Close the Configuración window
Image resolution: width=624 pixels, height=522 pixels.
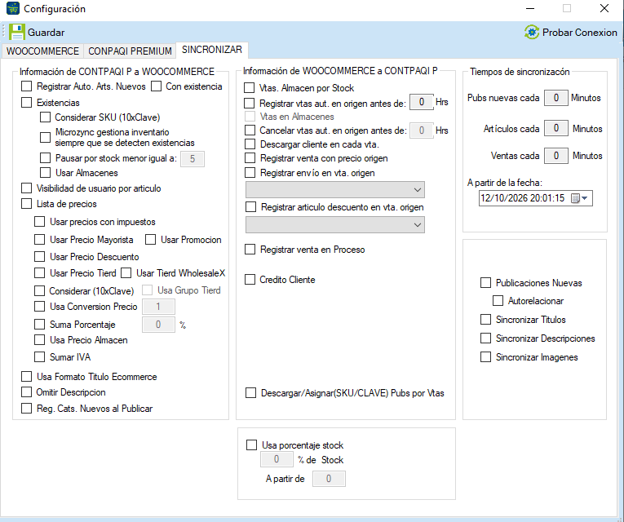click(604, 8)
